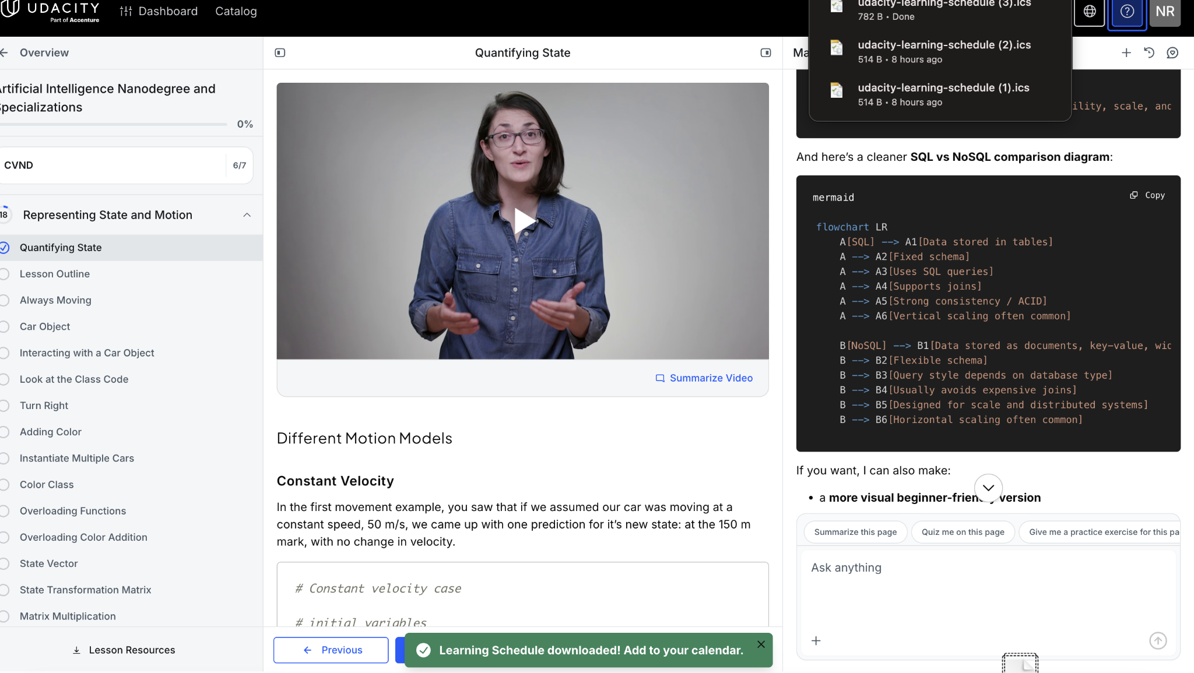Screen dimensions: 1194x673
Task: Click the Udacity logo
Action: point(50,11)
